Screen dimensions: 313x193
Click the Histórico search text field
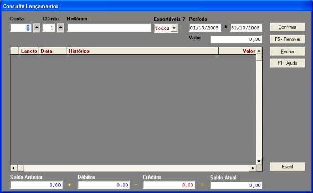tap(109, 28)
